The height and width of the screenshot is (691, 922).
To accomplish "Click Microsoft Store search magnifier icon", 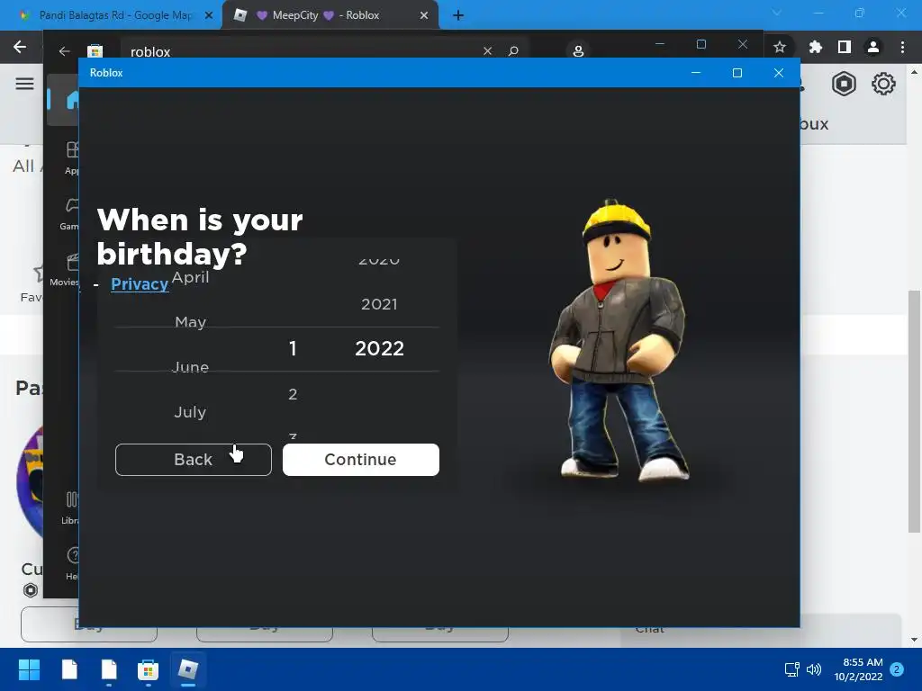I will click(x=513, y=51).
